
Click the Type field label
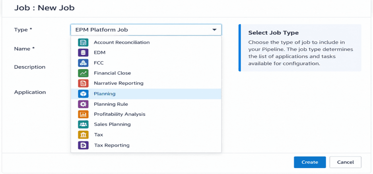[23, 30]
